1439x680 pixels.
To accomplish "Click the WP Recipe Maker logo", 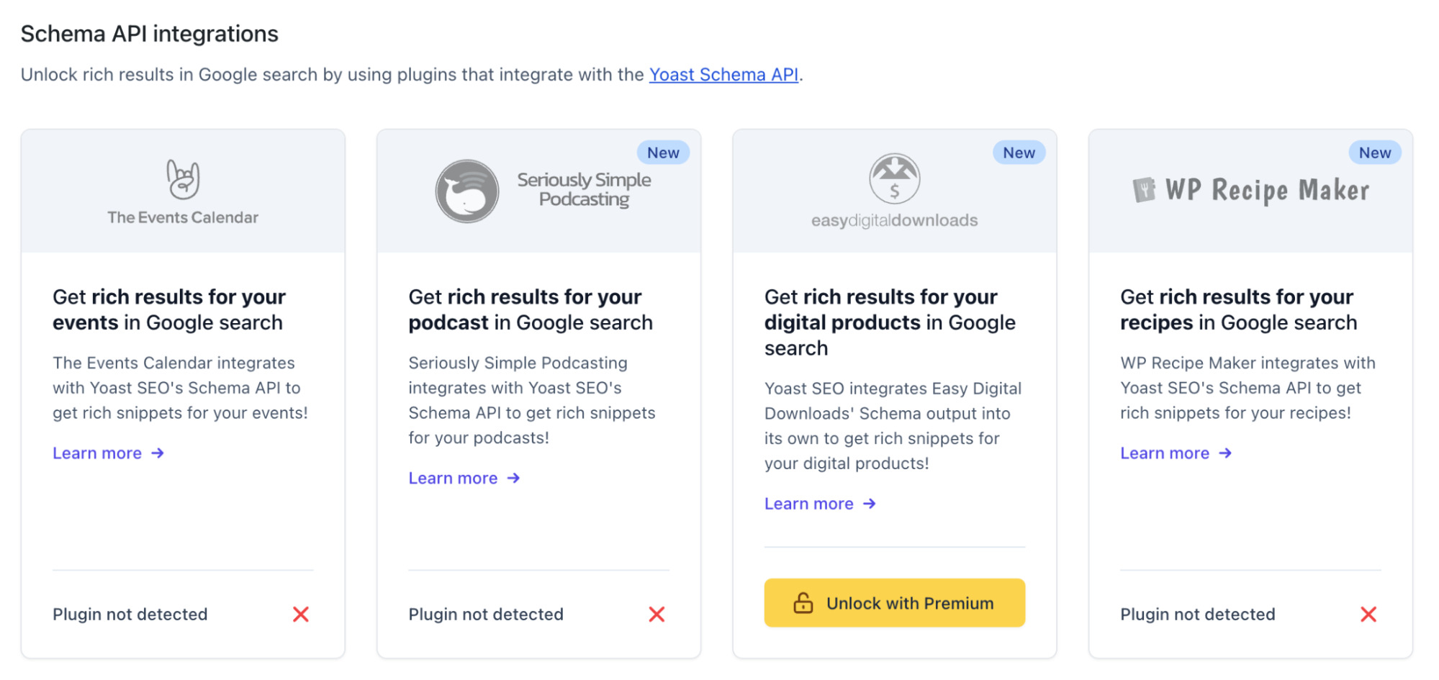I will (x=1250, y=190).
